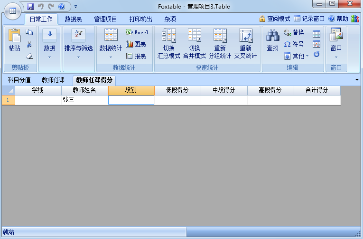Click the red-dotted grid icon in 编辑 group
The width and height of the screenshot is (363, 239).
click(316, 44)
